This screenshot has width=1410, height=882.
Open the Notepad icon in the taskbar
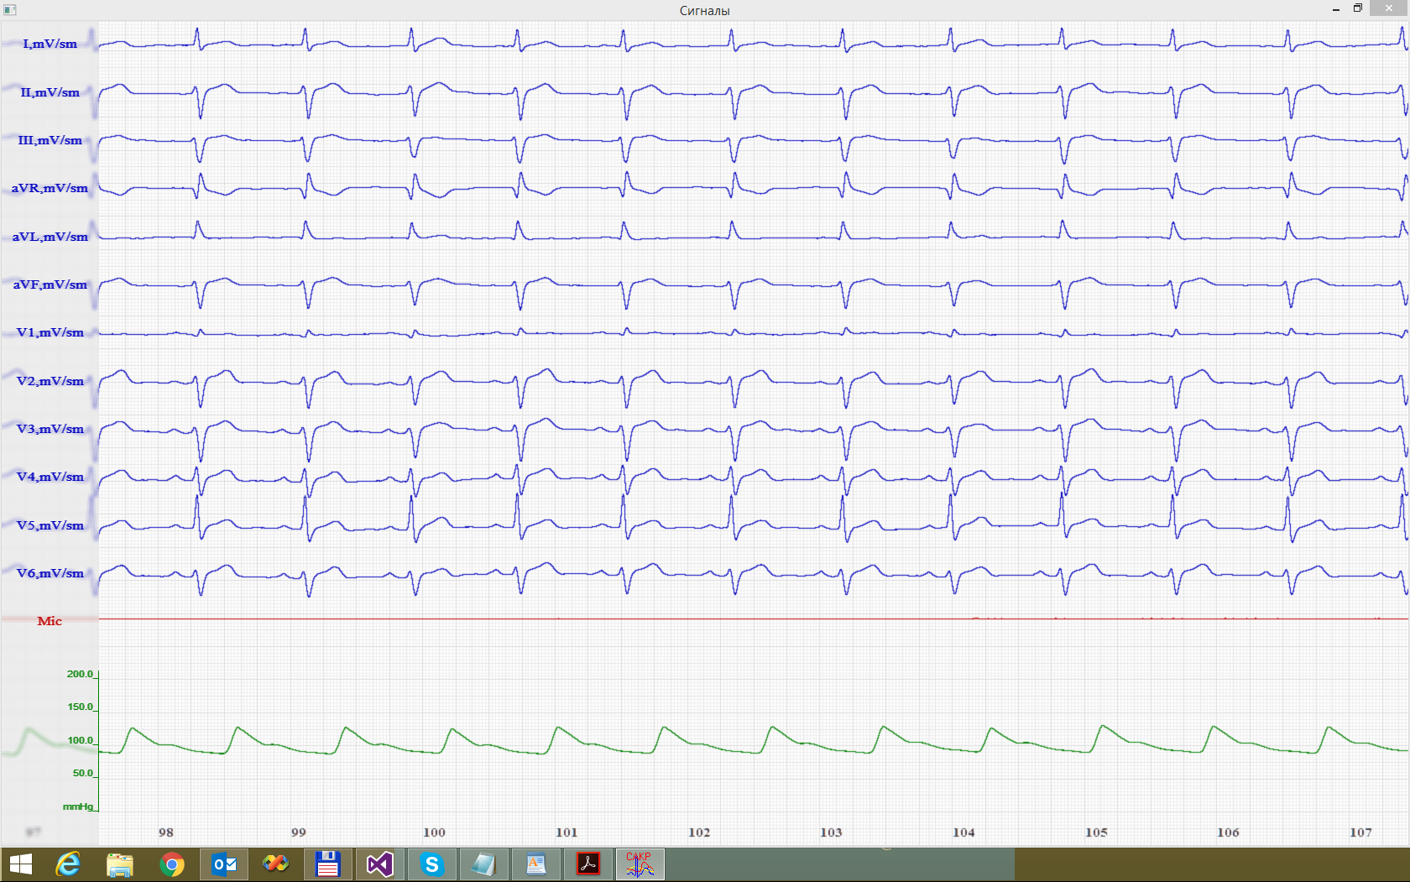(483, 864)
